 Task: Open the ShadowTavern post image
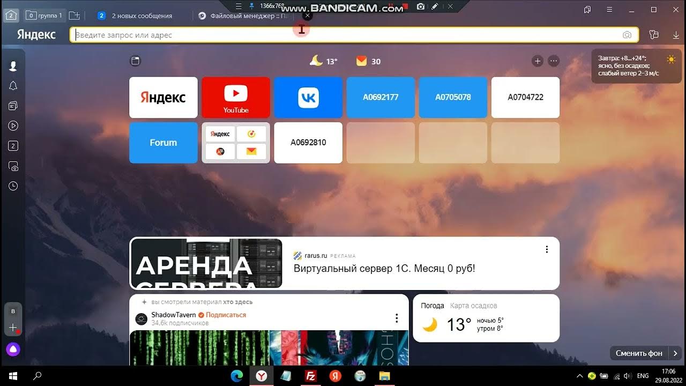click(269, 348)
